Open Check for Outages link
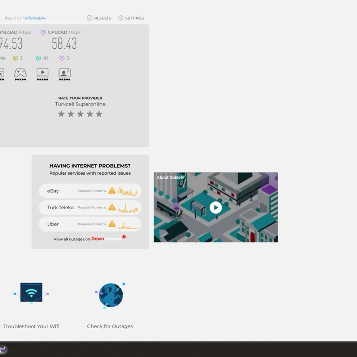 pos(110,326)
